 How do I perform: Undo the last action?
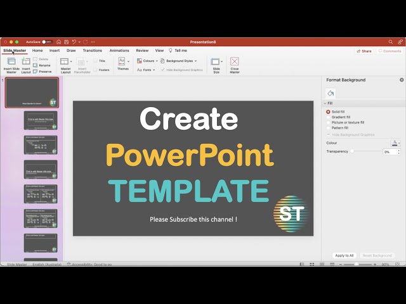(74, 42)
